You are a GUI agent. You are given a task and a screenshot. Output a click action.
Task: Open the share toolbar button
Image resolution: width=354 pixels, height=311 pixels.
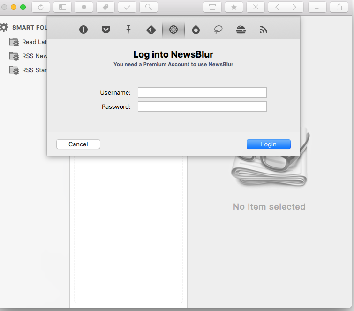point(339,7)
